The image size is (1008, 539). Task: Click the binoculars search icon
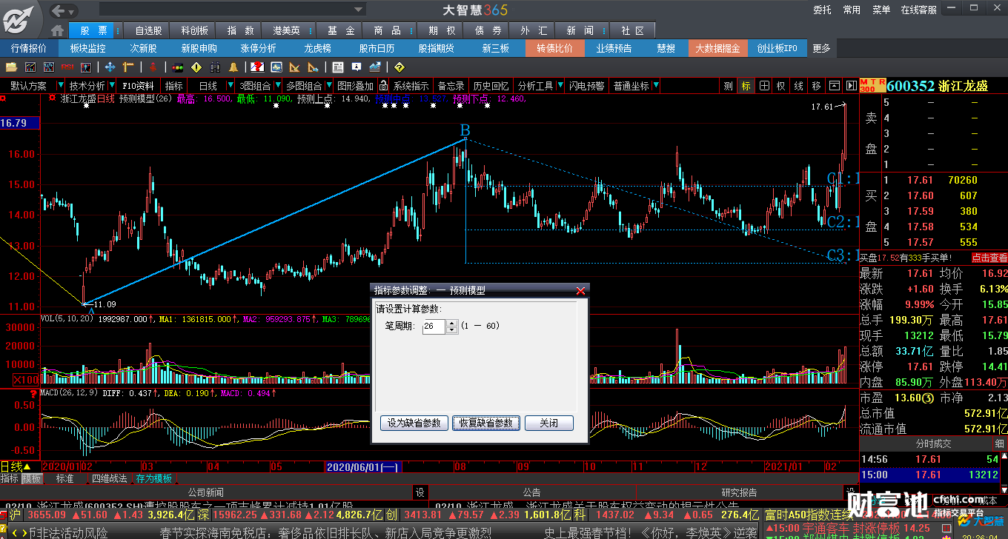point(215,67)
